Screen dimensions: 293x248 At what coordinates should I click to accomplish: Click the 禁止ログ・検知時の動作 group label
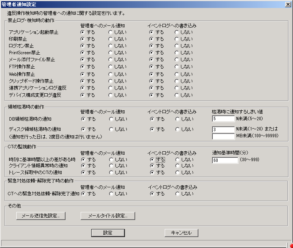tap(31, 20)
